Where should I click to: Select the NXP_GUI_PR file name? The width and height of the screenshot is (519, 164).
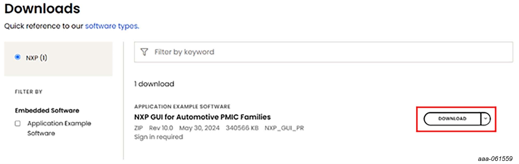pyautogui.click(x=284, y=128)
